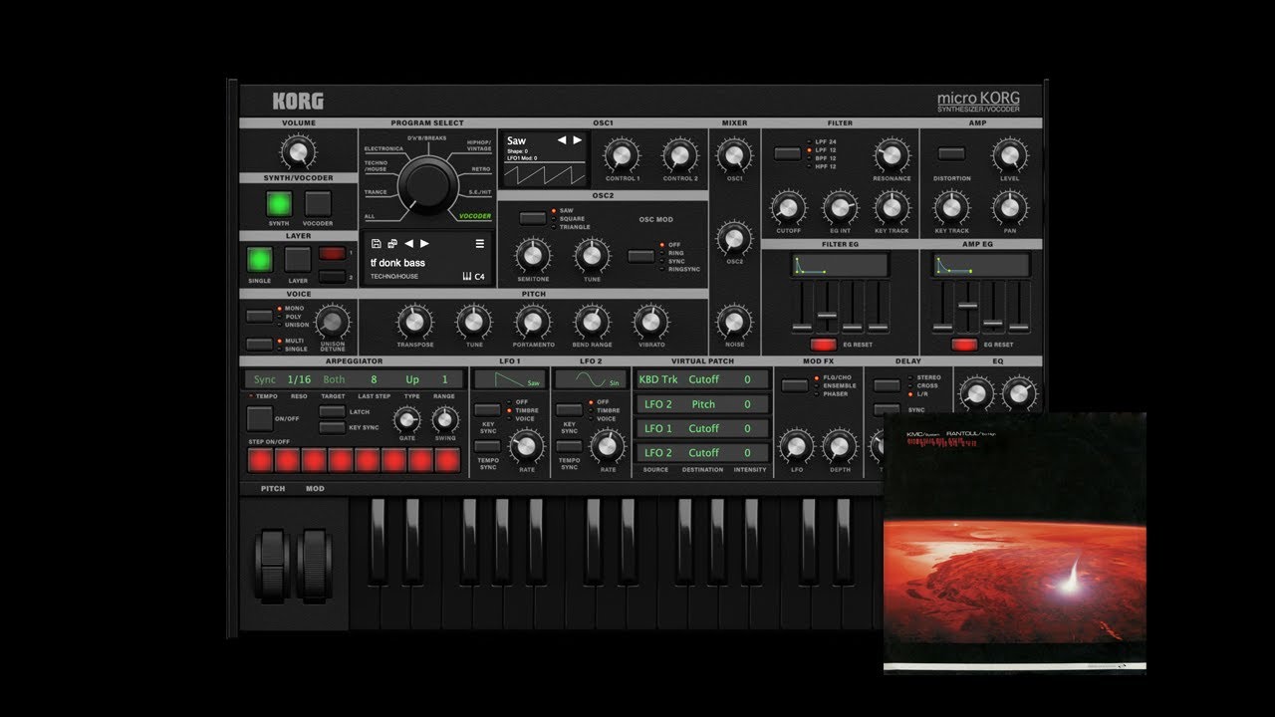Click the save program floppy icon
This screenshot has height=717, width=1275.
(x=376, y=244)
